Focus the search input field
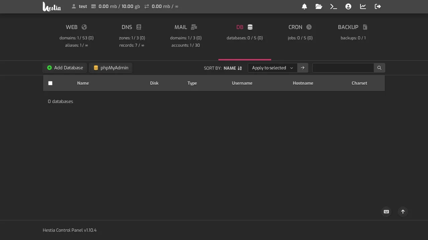 coord(343,68)
